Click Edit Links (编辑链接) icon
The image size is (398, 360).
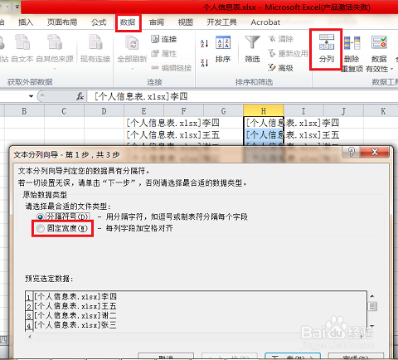coord(155,68)
